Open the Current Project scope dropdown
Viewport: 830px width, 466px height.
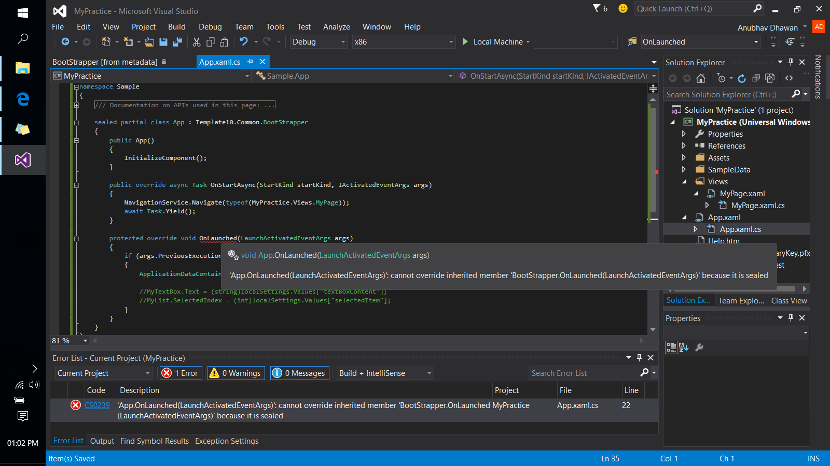click(103, 373)
